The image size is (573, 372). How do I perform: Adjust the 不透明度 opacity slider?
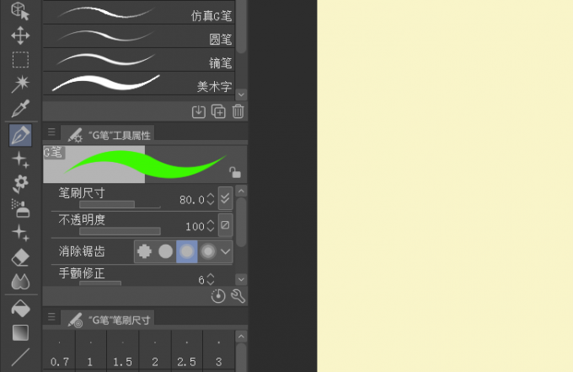(x=120, y=231)
